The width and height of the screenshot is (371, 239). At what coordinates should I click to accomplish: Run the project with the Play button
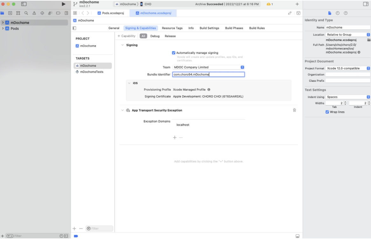tap(63, 4)
